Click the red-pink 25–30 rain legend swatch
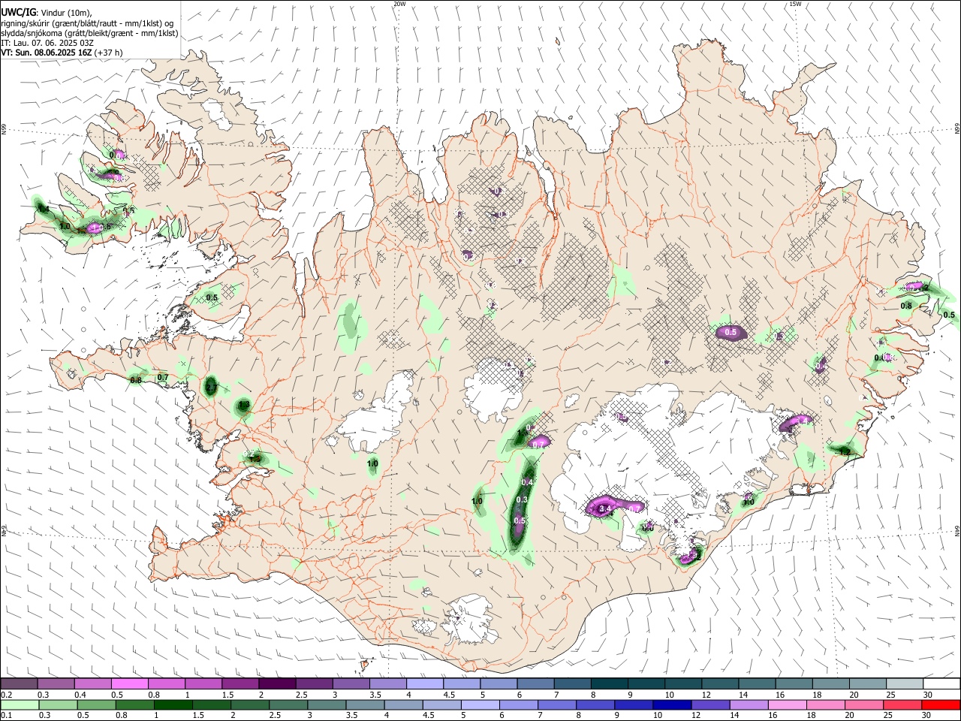The height and width of the screenshot is (721, 961). [903, 705]
